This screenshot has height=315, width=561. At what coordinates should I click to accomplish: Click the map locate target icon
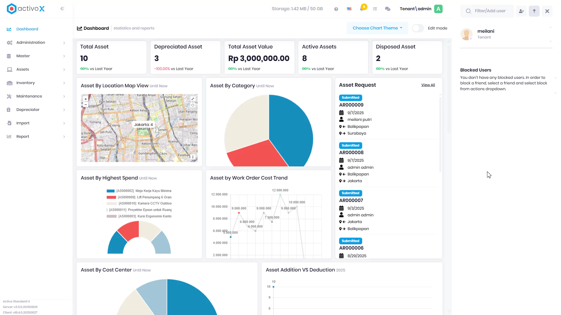click(x=193, y=105)
